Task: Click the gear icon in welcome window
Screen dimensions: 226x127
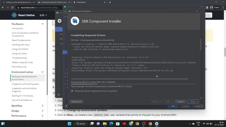Action: pos(59,95)
